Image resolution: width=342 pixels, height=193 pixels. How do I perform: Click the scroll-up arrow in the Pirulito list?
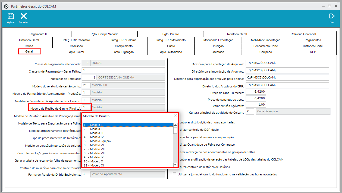coord(175,125)
